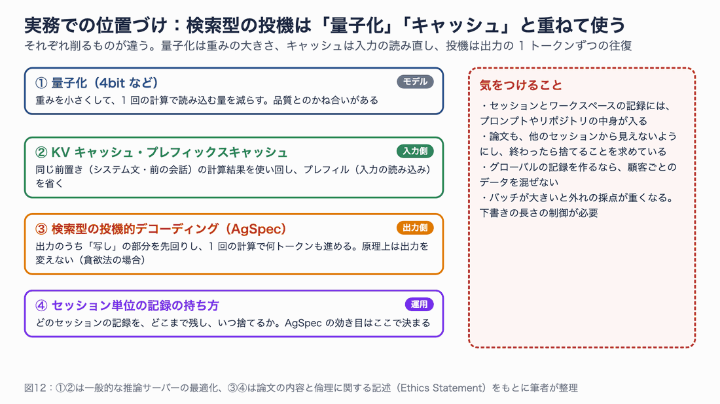Image resolution: width=720 pixels, height=404 pixels.
Task: Click bullet セッションとワークスペースの記録には
Action: 576,113
